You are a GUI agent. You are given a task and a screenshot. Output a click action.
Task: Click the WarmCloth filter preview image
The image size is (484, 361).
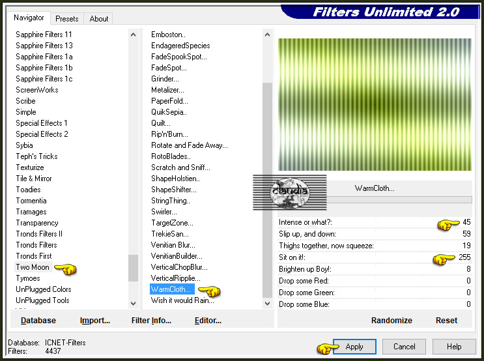(x=375, y=104)
